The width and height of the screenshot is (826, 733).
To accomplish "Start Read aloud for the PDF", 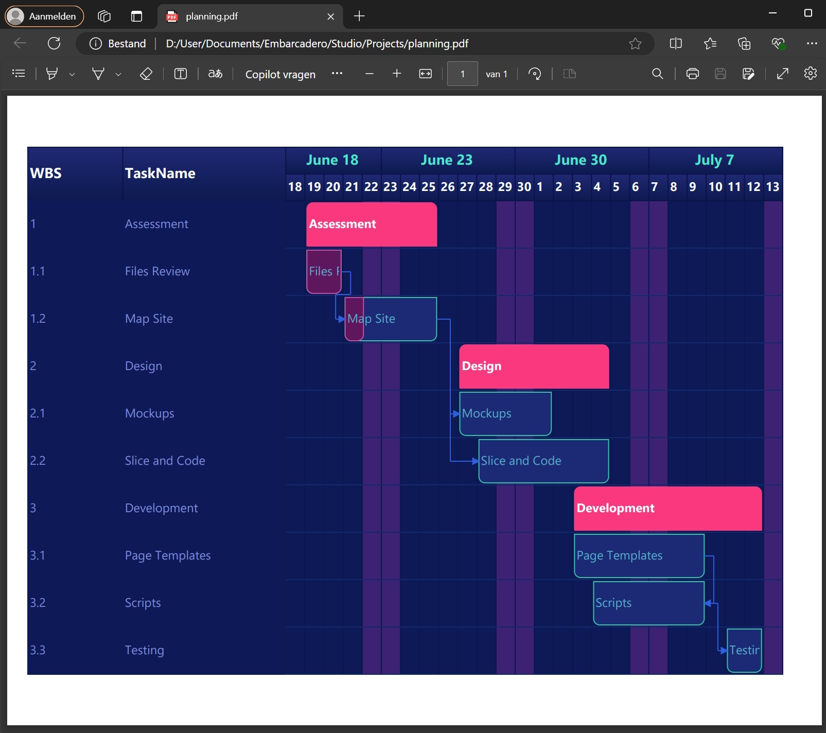I will [x=215, y=74].
